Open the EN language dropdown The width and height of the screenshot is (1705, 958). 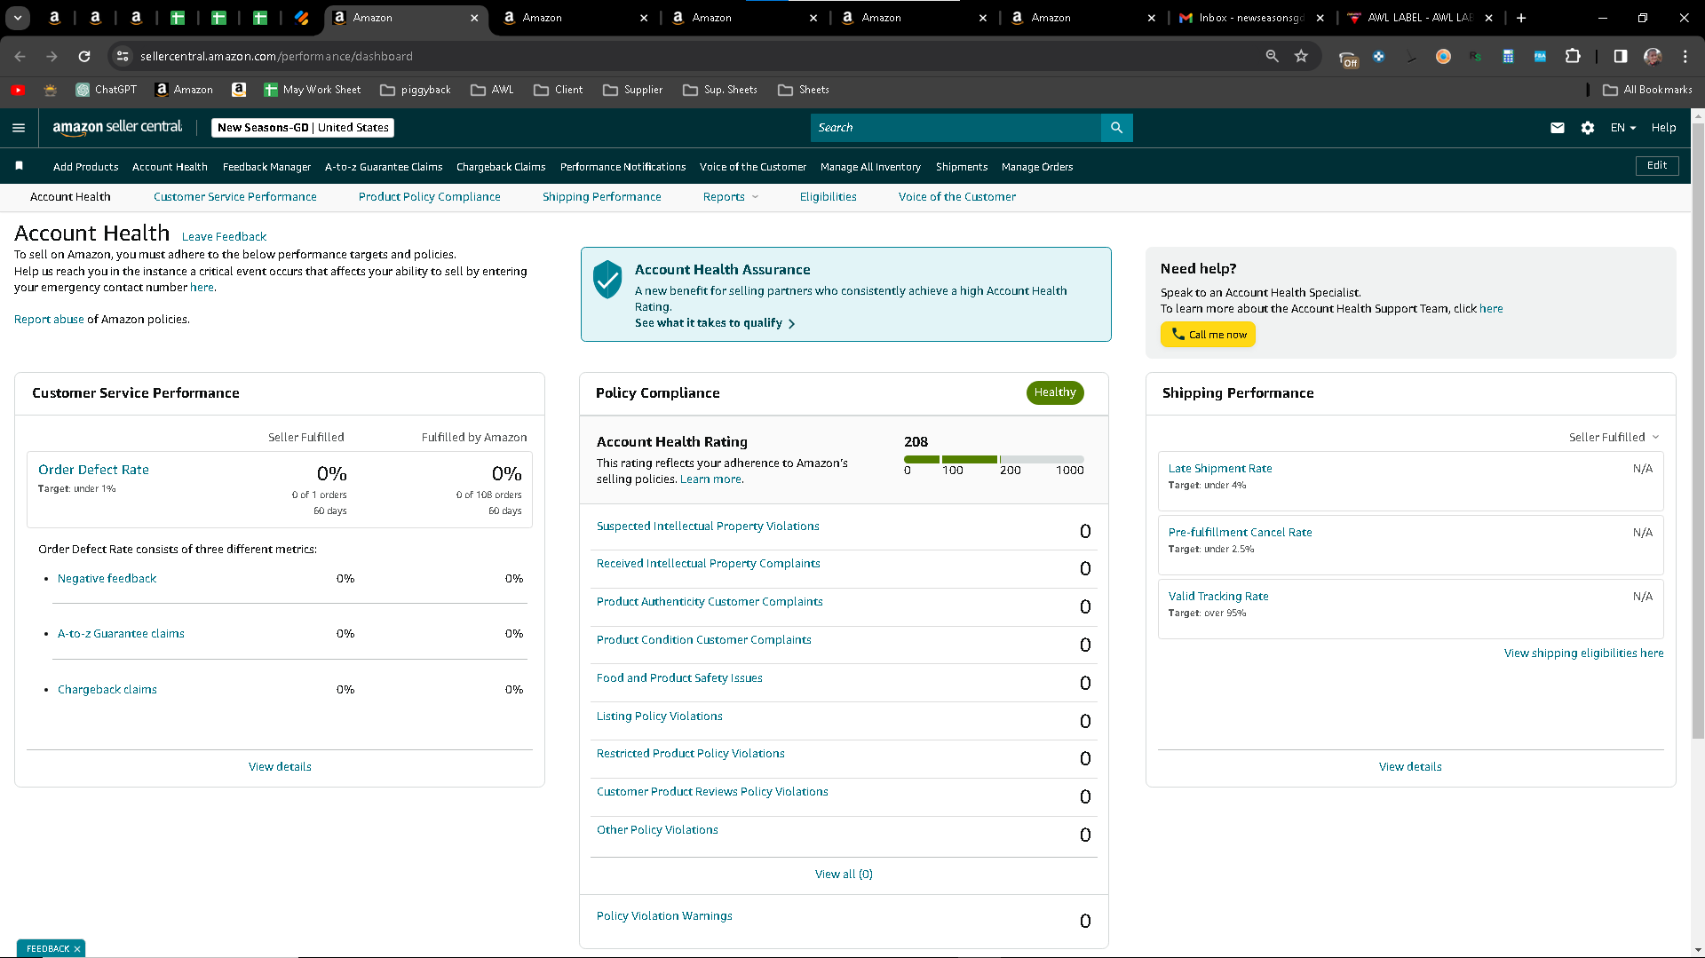point(1623,128)
